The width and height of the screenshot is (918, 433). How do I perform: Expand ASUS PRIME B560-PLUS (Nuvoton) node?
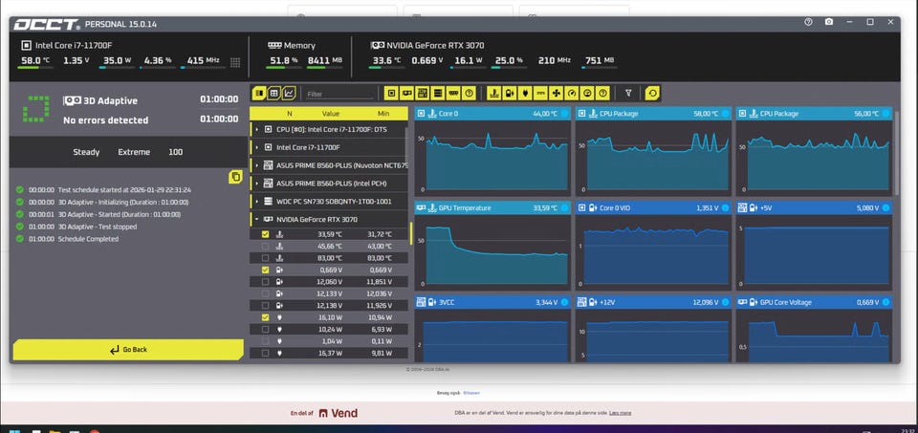(x=257, y=165)
